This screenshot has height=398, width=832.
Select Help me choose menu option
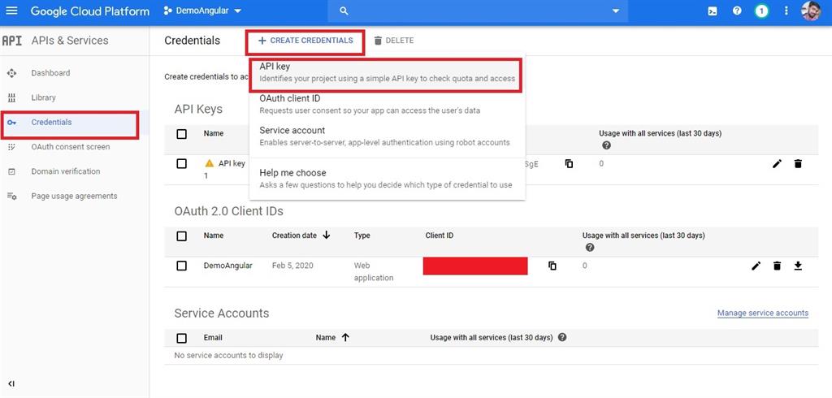[387, 179]
